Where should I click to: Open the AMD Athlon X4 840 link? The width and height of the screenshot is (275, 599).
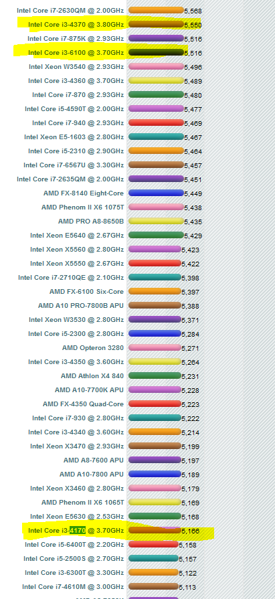(92, 376)
